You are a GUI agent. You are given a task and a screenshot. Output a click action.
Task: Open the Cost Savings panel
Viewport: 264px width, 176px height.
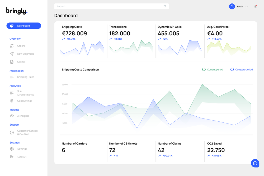click(12, 101)
